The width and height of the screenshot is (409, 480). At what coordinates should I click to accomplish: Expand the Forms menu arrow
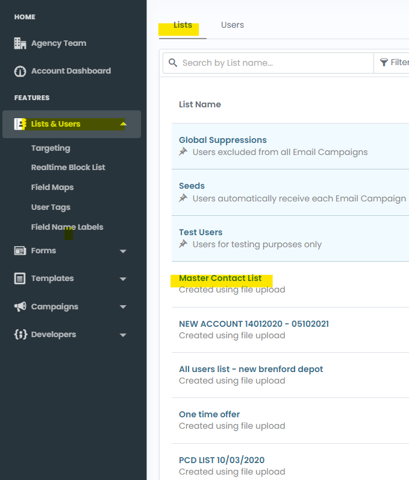pos(123,251)
